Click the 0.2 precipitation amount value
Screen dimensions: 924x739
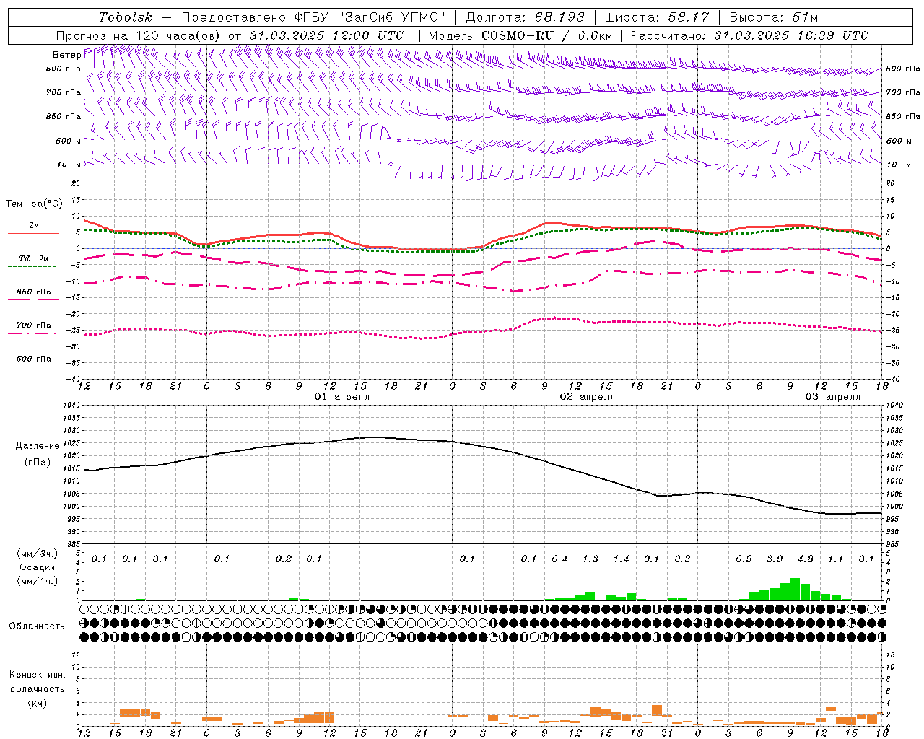284,559
